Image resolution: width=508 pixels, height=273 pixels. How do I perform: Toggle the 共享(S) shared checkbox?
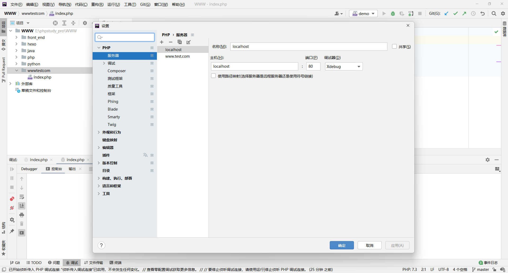(x=394, y=47)
